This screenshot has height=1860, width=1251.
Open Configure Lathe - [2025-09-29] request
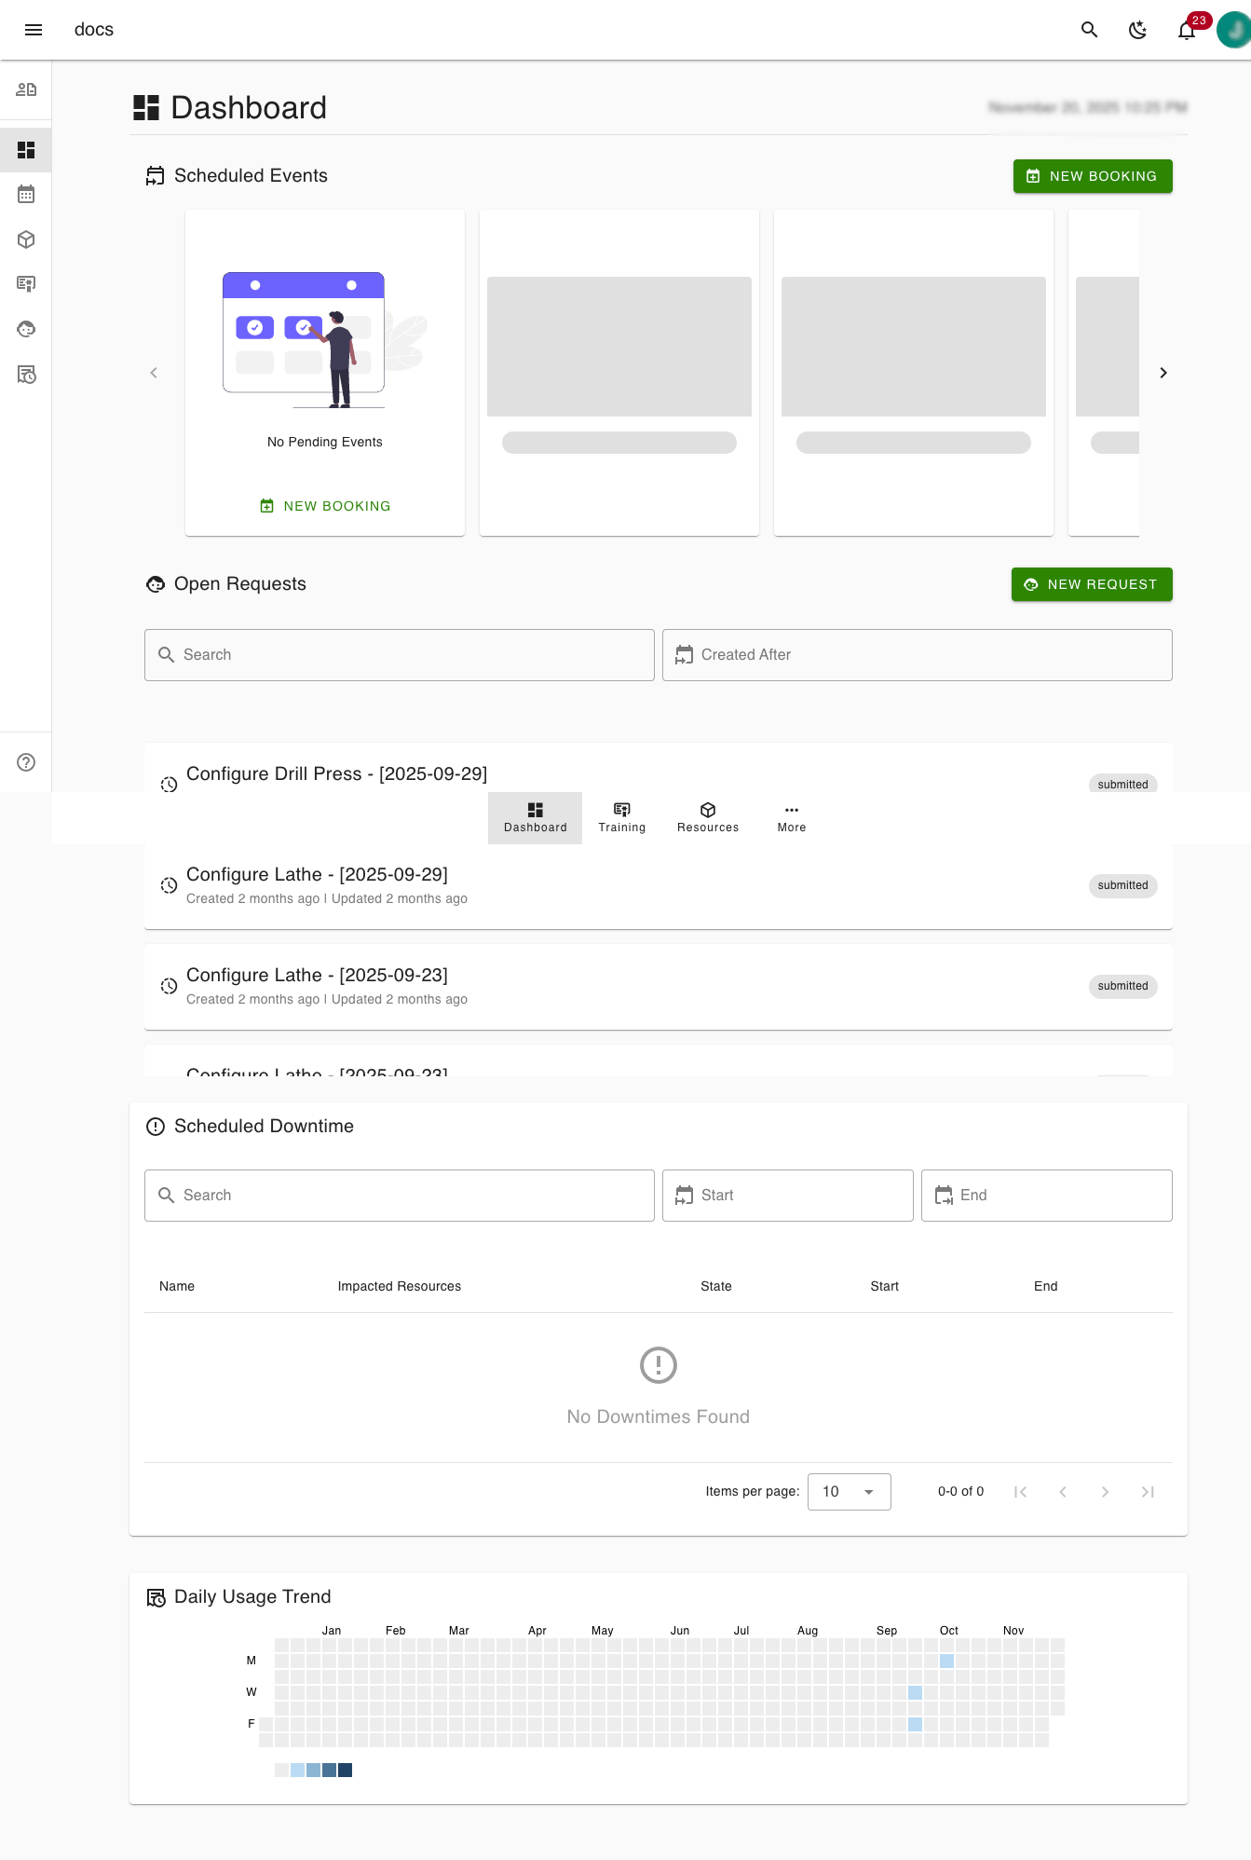point(659,885)
